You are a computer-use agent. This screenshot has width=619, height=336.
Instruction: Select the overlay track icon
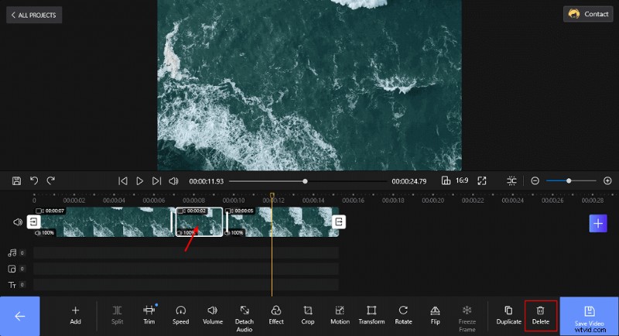(x=12, y=269)
